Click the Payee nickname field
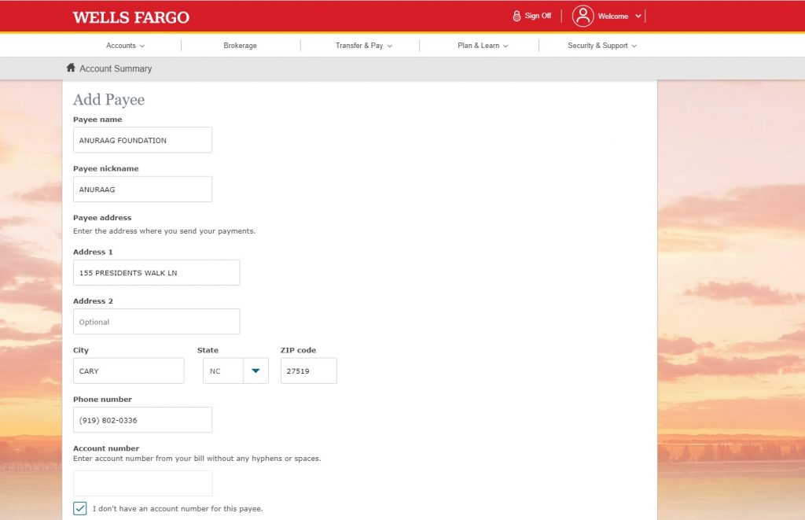Screen dimensions: 805x520 point(143,189)
